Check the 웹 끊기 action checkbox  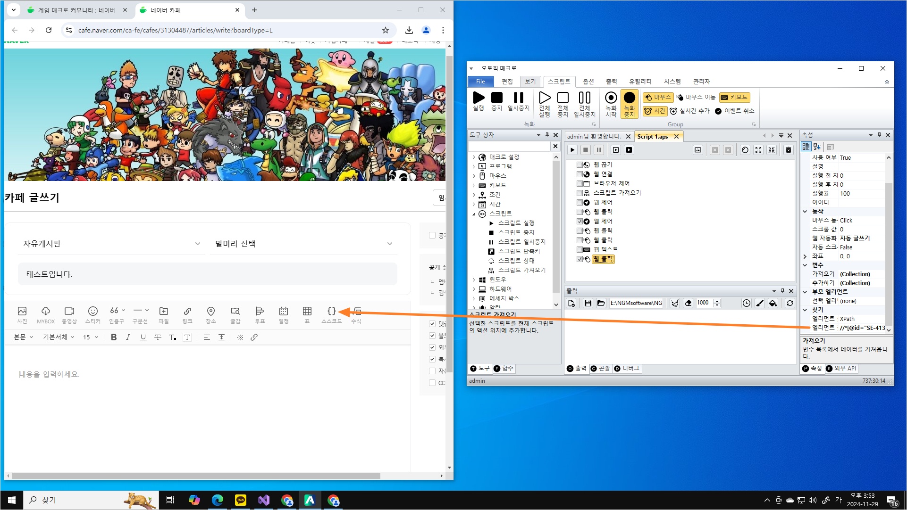(579, 165)
